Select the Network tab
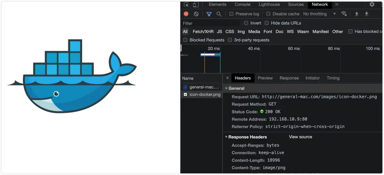This screenshot has width=384, height=175. (x=320, y=5)
